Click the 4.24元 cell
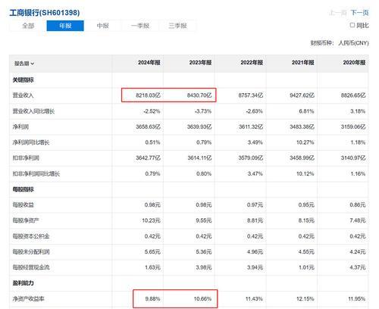The height and width of the screenshot is (309, 379). click(358, 251)
